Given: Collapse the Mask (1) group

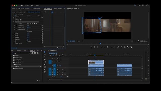Looking at the screenshot, I should click(13, 22).
